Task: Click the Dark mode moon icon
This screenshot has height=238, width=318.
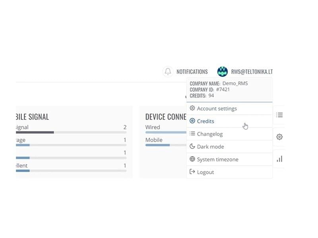Action: (192, 146)
